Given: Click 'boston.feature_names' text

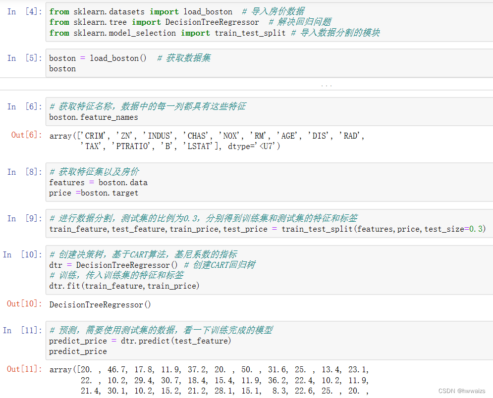Looking at the screenshot, I should [93, 117].
